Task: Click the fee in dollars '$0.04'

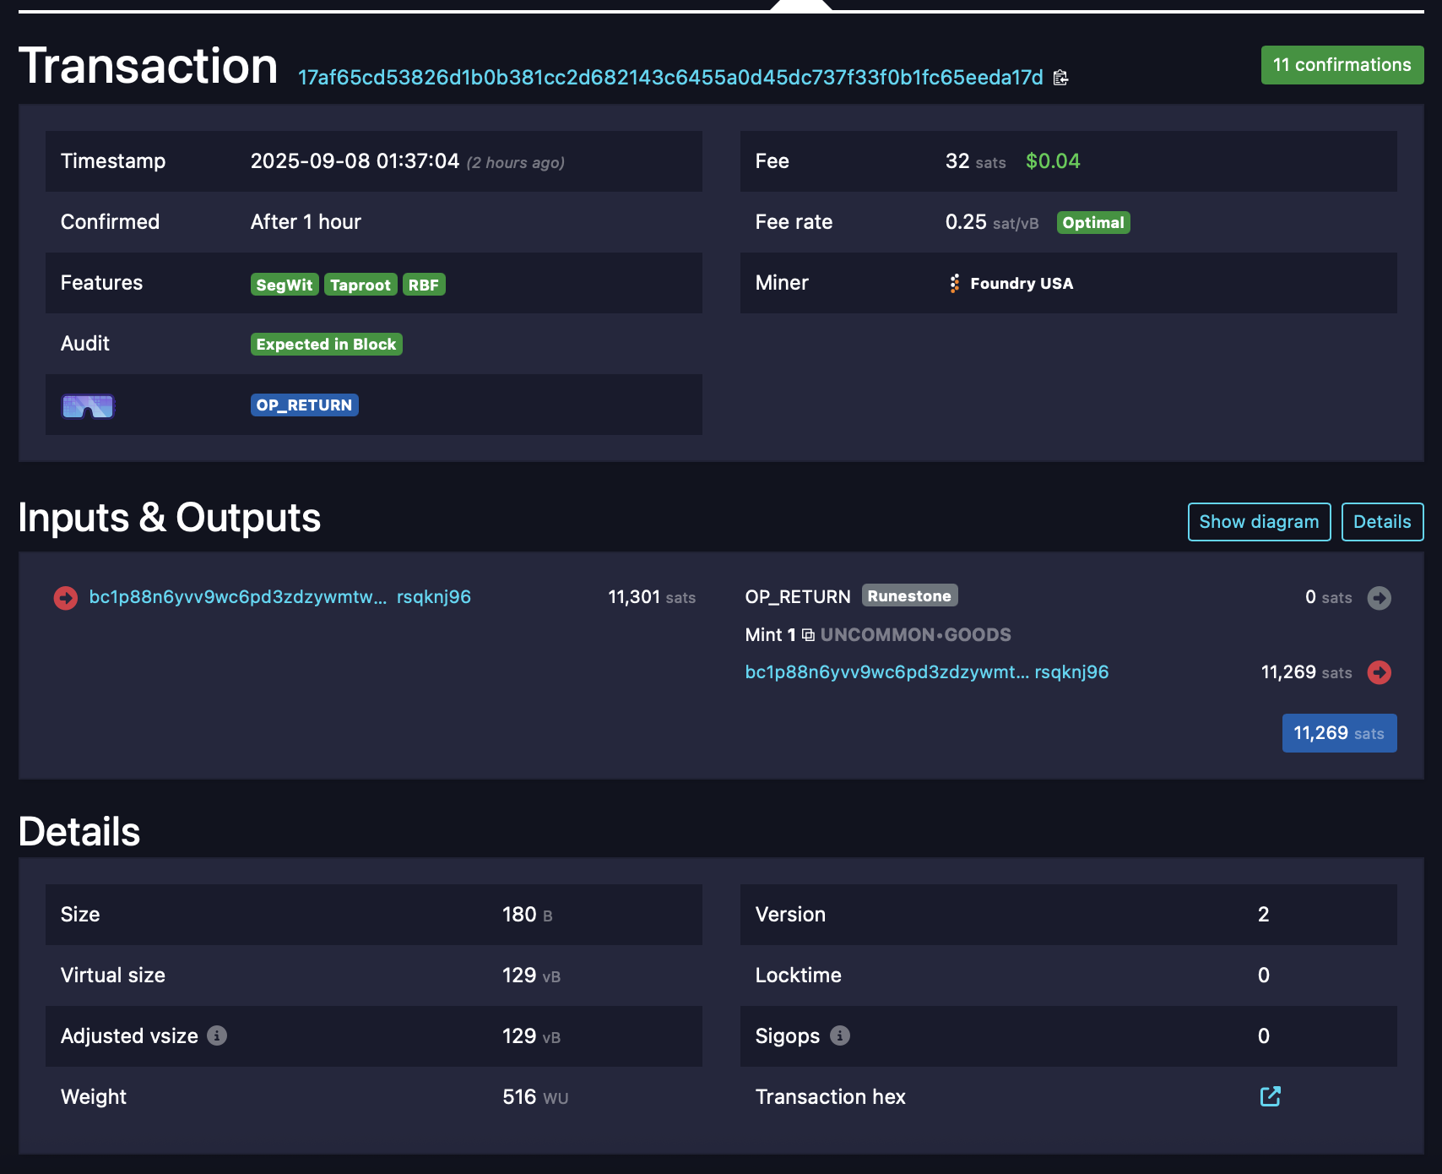Action: [x=1053, y=161]
